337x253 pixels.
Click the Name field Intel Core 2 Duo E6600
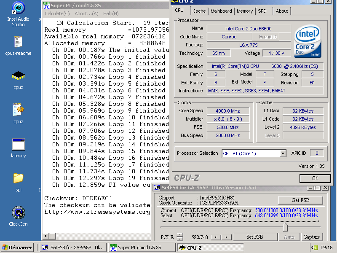point(249,29)
